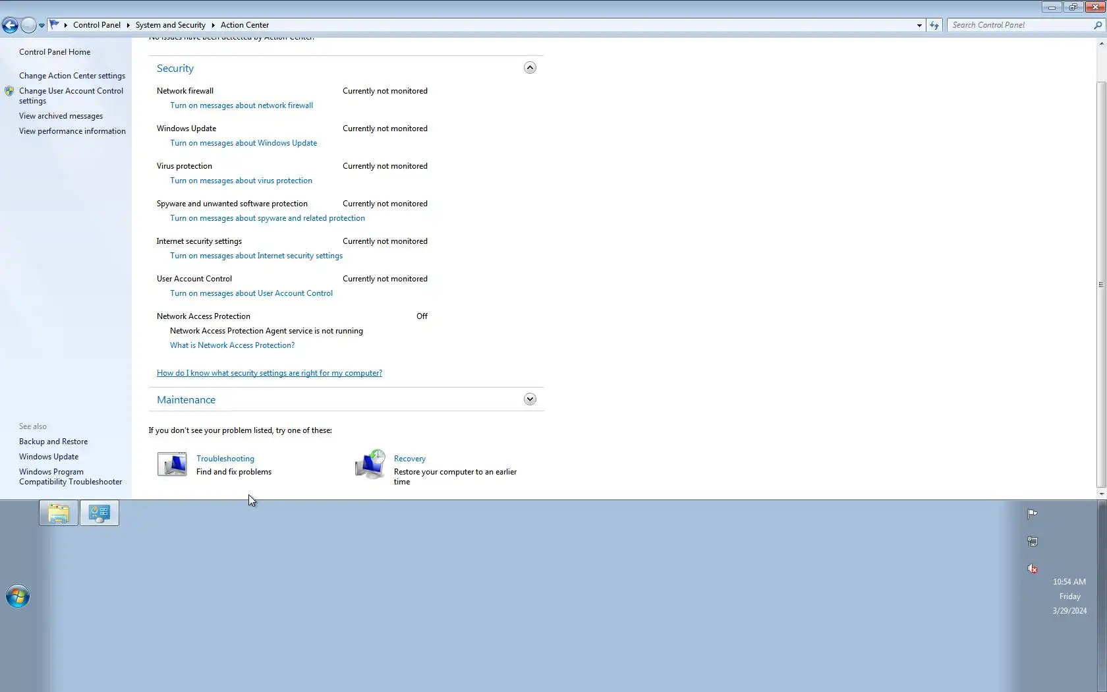Click the search magnifier icon
Image resolution: width=1107 pixels, height=692 pixels.
pos(1098,25)
